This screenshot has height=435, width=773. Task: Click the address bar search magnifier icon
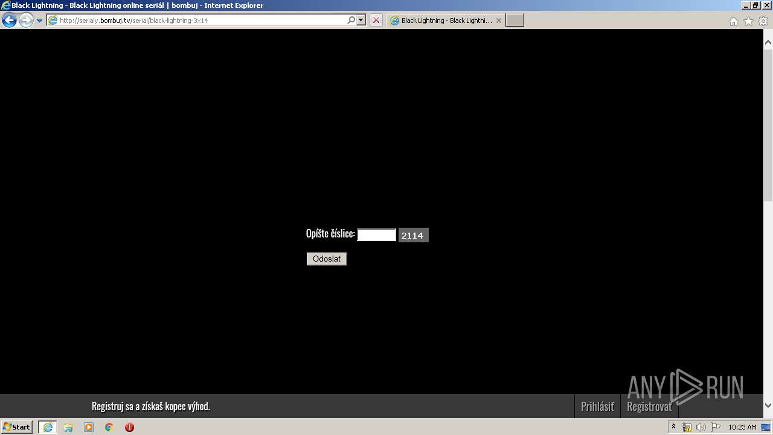(x=351, y=20)
